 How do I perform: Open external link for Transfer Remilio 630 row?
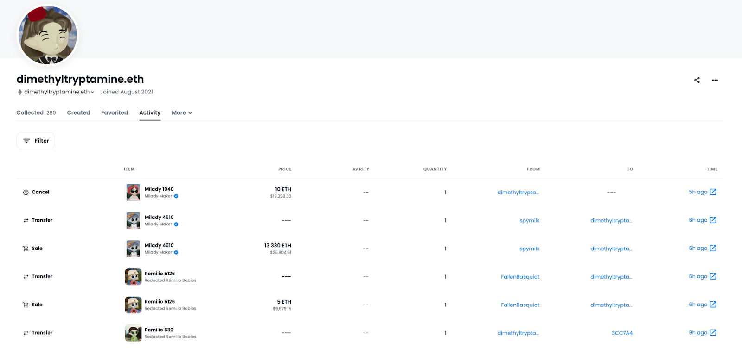[x=713, y=333]
